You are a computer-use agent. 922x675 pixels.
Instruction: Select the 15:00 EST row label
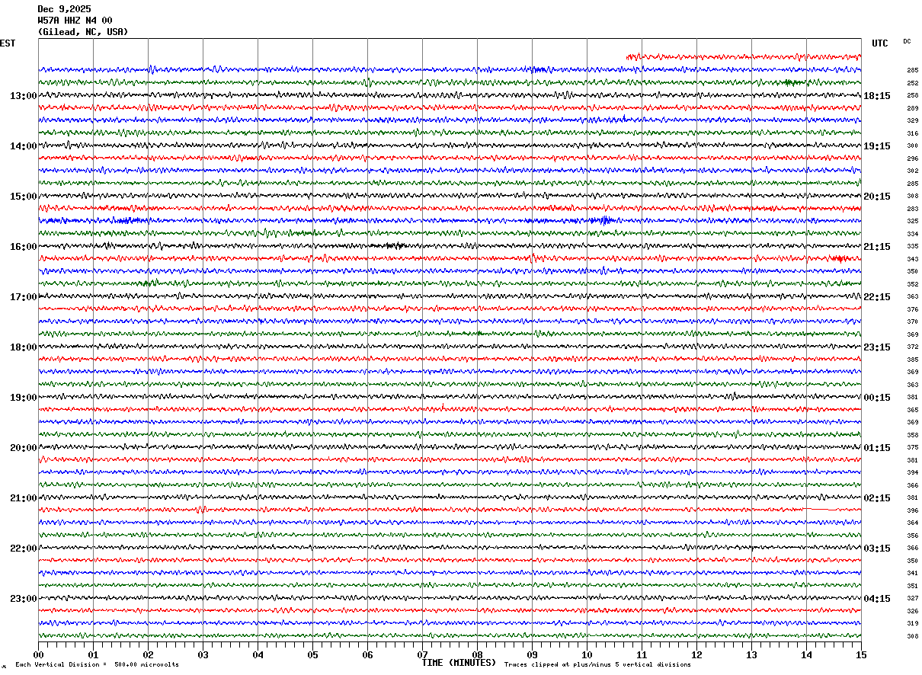pyautogui.click(x=24, y=197)
